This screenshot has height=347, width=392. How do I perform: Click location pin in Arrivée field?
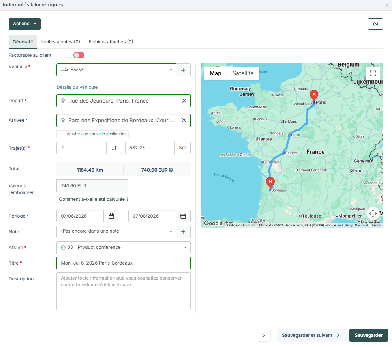point(63,120)
